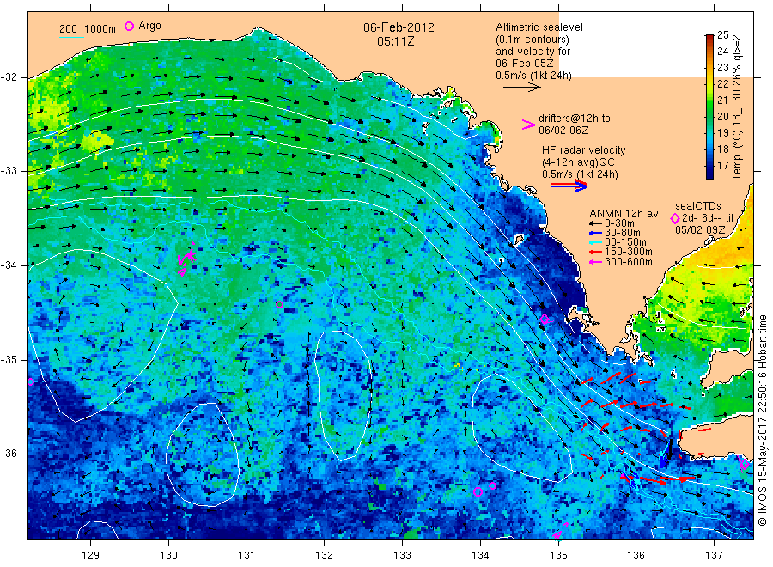Image resolution: width=773 pixels, height=567 pixels.
Task: Click the '150-300m' depth label
Action: pyautogui.click(x=629, y=252)
